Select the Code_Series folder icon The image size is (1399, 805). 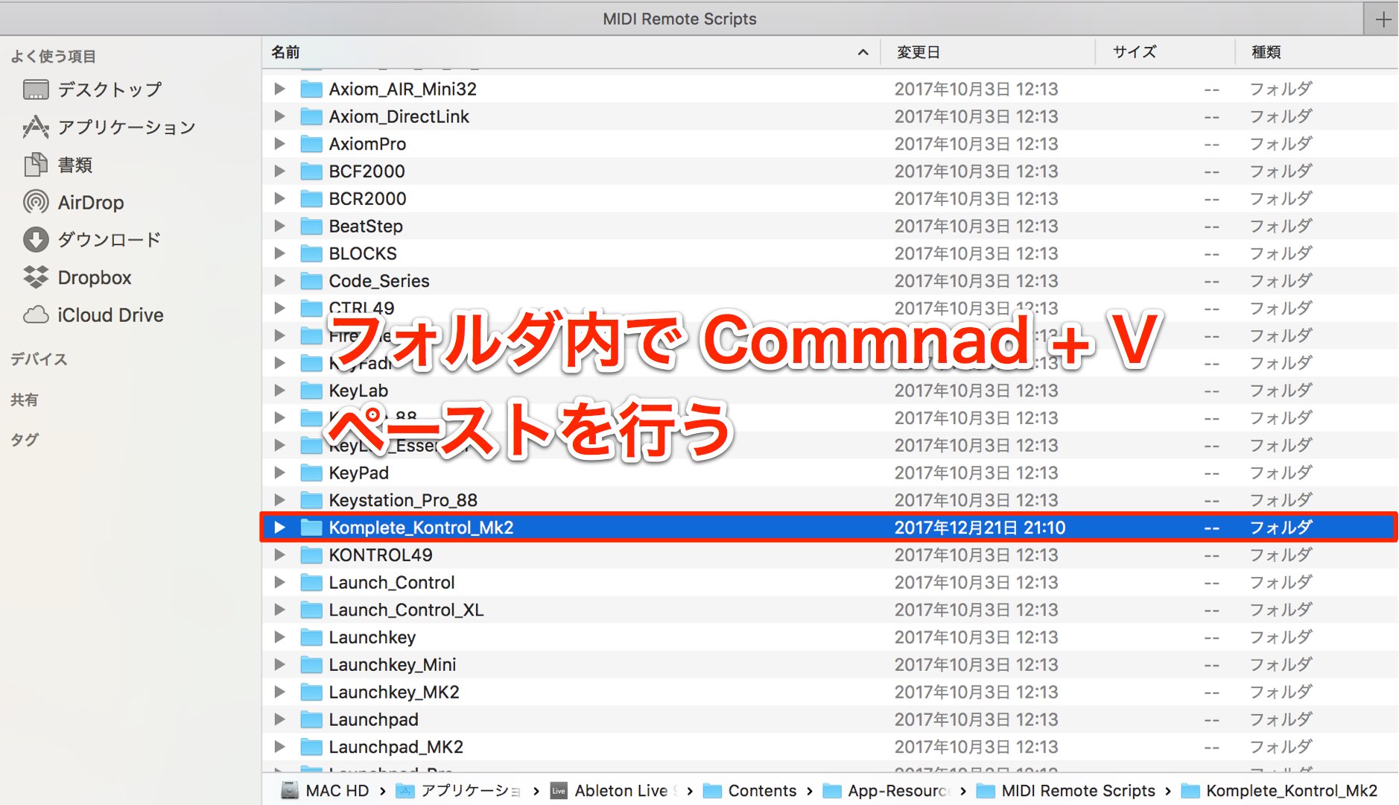[x=311, y=281]
